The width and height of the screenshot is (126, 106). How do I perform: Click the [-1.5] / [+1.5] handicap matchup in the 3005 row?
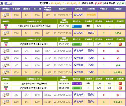pos(34,26)
